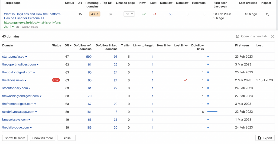The height and width of the screenshot is (144, 278).
Task: Open the thecupertinodigest.com dropdown arrow
Action: [37, 65]
